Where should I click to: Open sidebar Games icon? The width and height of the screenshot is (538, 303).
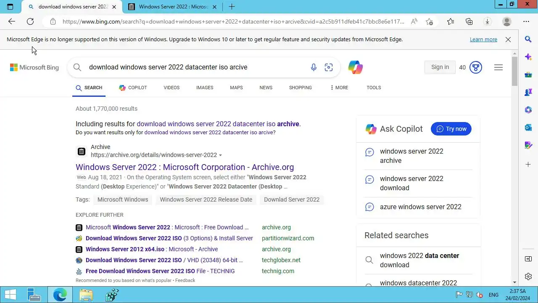coord(528,92)
